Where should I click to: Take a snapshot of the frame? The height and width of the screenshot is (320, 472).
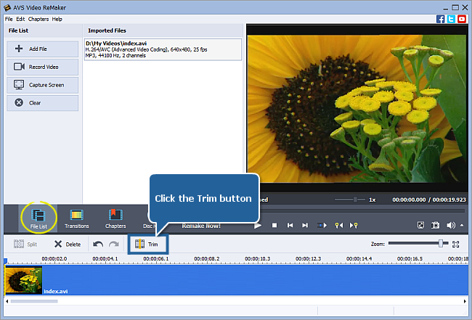(x=435, y=225)
